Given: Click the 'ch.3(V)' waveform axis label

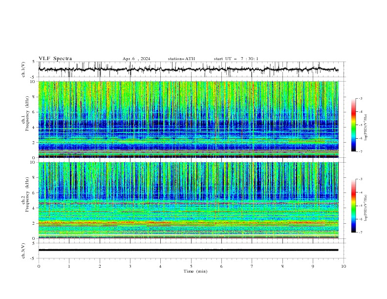Looking at the screenshot, I should [23, 251].
